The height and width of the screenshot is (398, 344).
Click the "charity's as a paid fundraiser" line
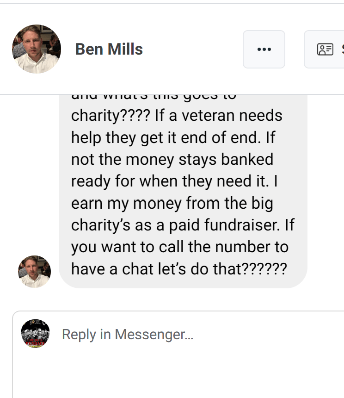175,225
